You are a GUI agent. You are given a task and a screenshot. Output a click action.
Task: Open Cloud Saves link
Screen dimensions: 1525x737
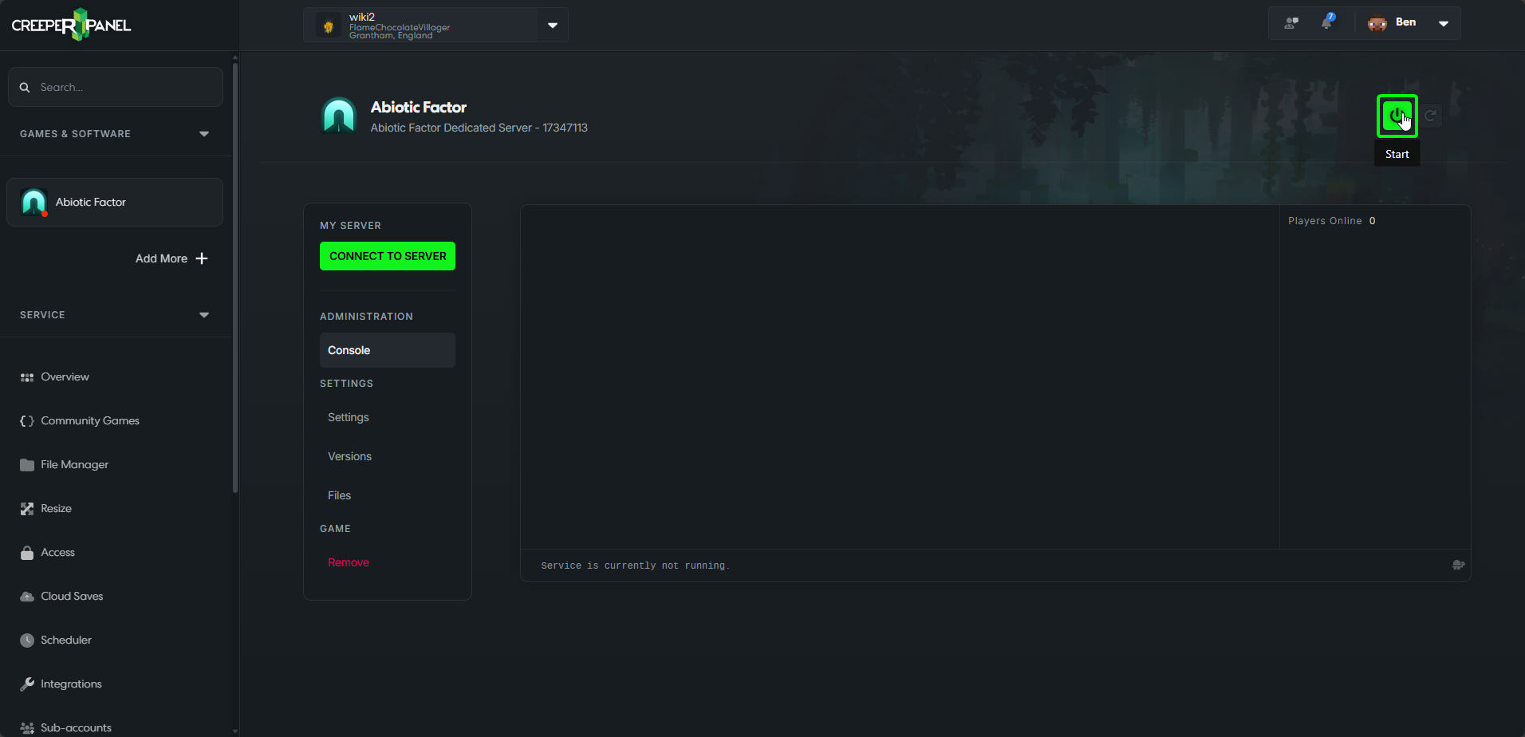click(72, 597)
